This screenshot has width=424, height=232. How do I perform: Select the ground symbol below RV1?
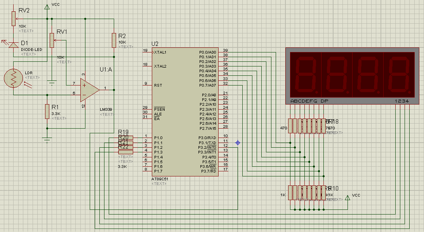[52, 83]
